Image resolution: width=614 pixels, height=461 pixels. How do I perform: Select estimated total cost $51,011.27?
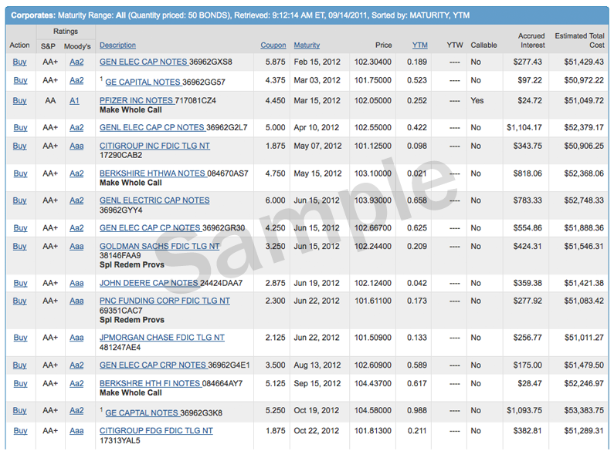(x=584, y=338)
